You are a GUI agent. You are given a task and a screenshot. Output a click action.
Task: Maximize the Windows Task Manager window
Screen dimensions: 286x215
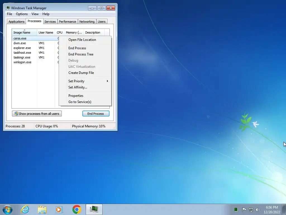coord(101,8)
